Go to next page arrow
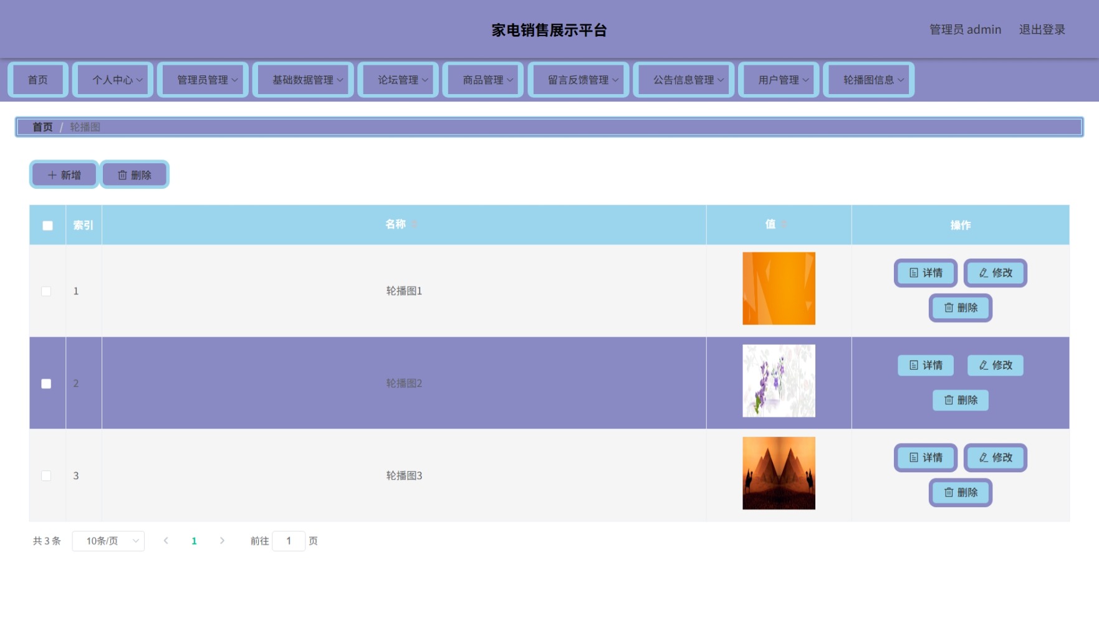The image size is (1099, 633). click(222, 541)
